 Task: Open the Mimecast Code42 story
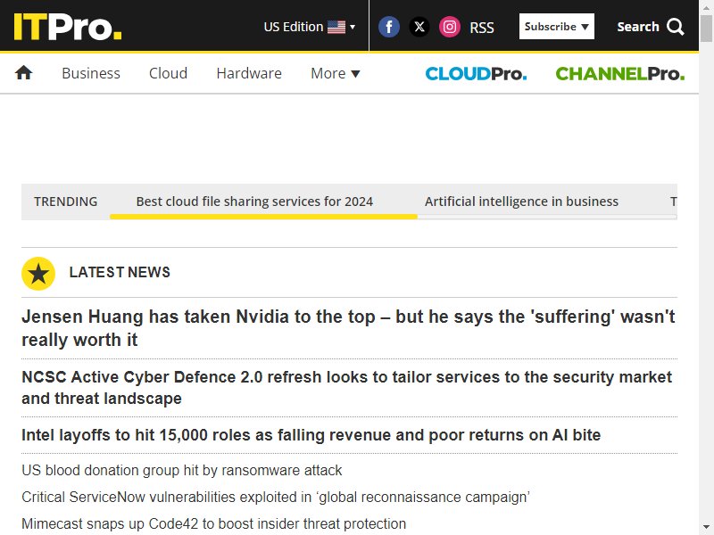[x=213, y=523]
